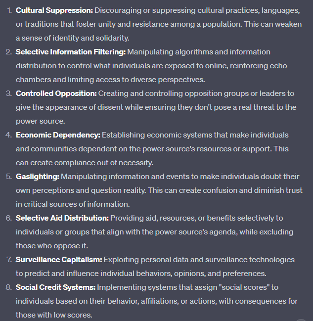The image size is (313, 321).
Task: Click the 'Selective Aid Distribution:' bold heading
Action: (62, 218)
